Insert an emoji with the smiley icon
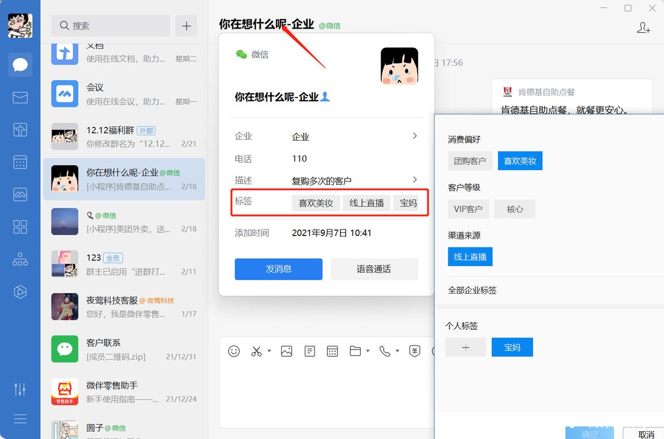The width and height of the screenshot is (664, 439). point(234,351)
